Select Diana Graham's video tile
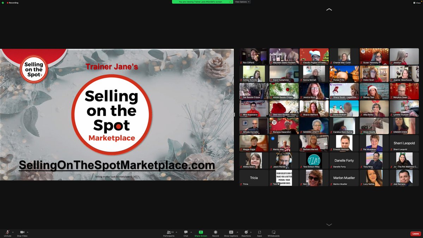This screenshot has width=423, height=238. 344,109
